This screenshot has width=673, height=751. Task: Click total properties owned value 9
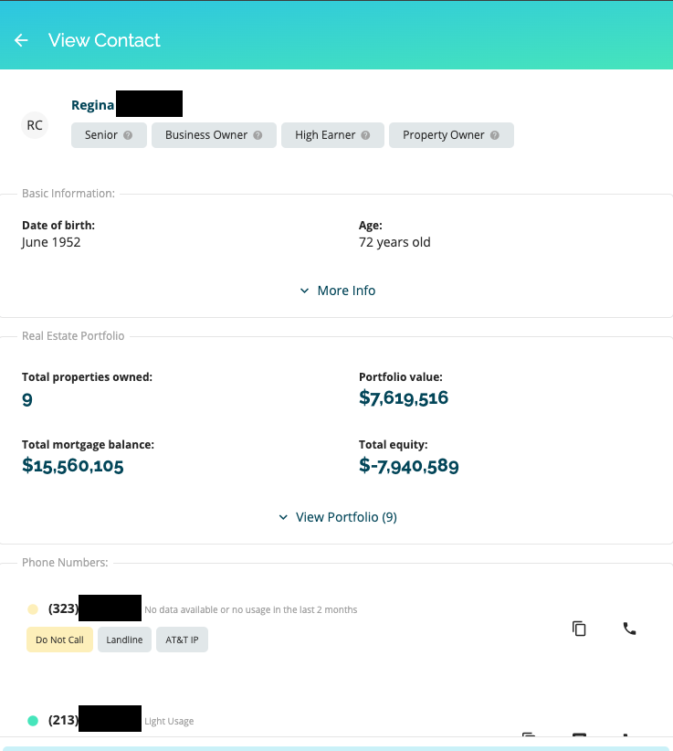point(27,399)
